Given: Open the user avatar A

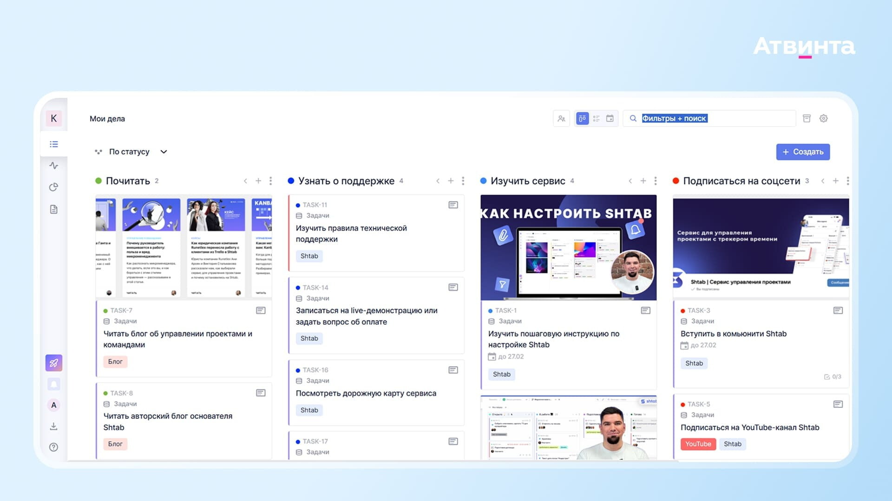Looking at the screenshot, I should (x=54, y=405).
